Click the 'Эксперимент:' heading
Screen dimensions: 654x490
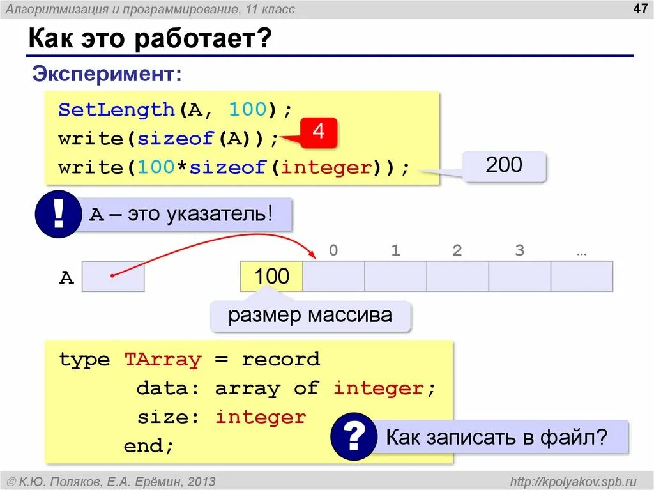(107, 74)
